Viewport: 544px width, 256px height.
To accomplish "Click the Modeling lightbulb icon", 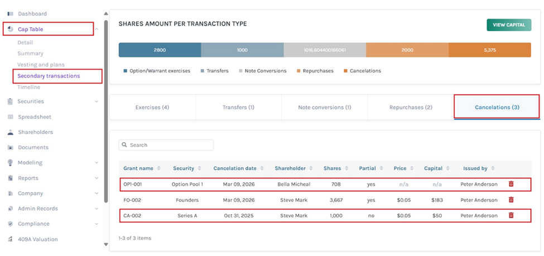I will (11, 163).
